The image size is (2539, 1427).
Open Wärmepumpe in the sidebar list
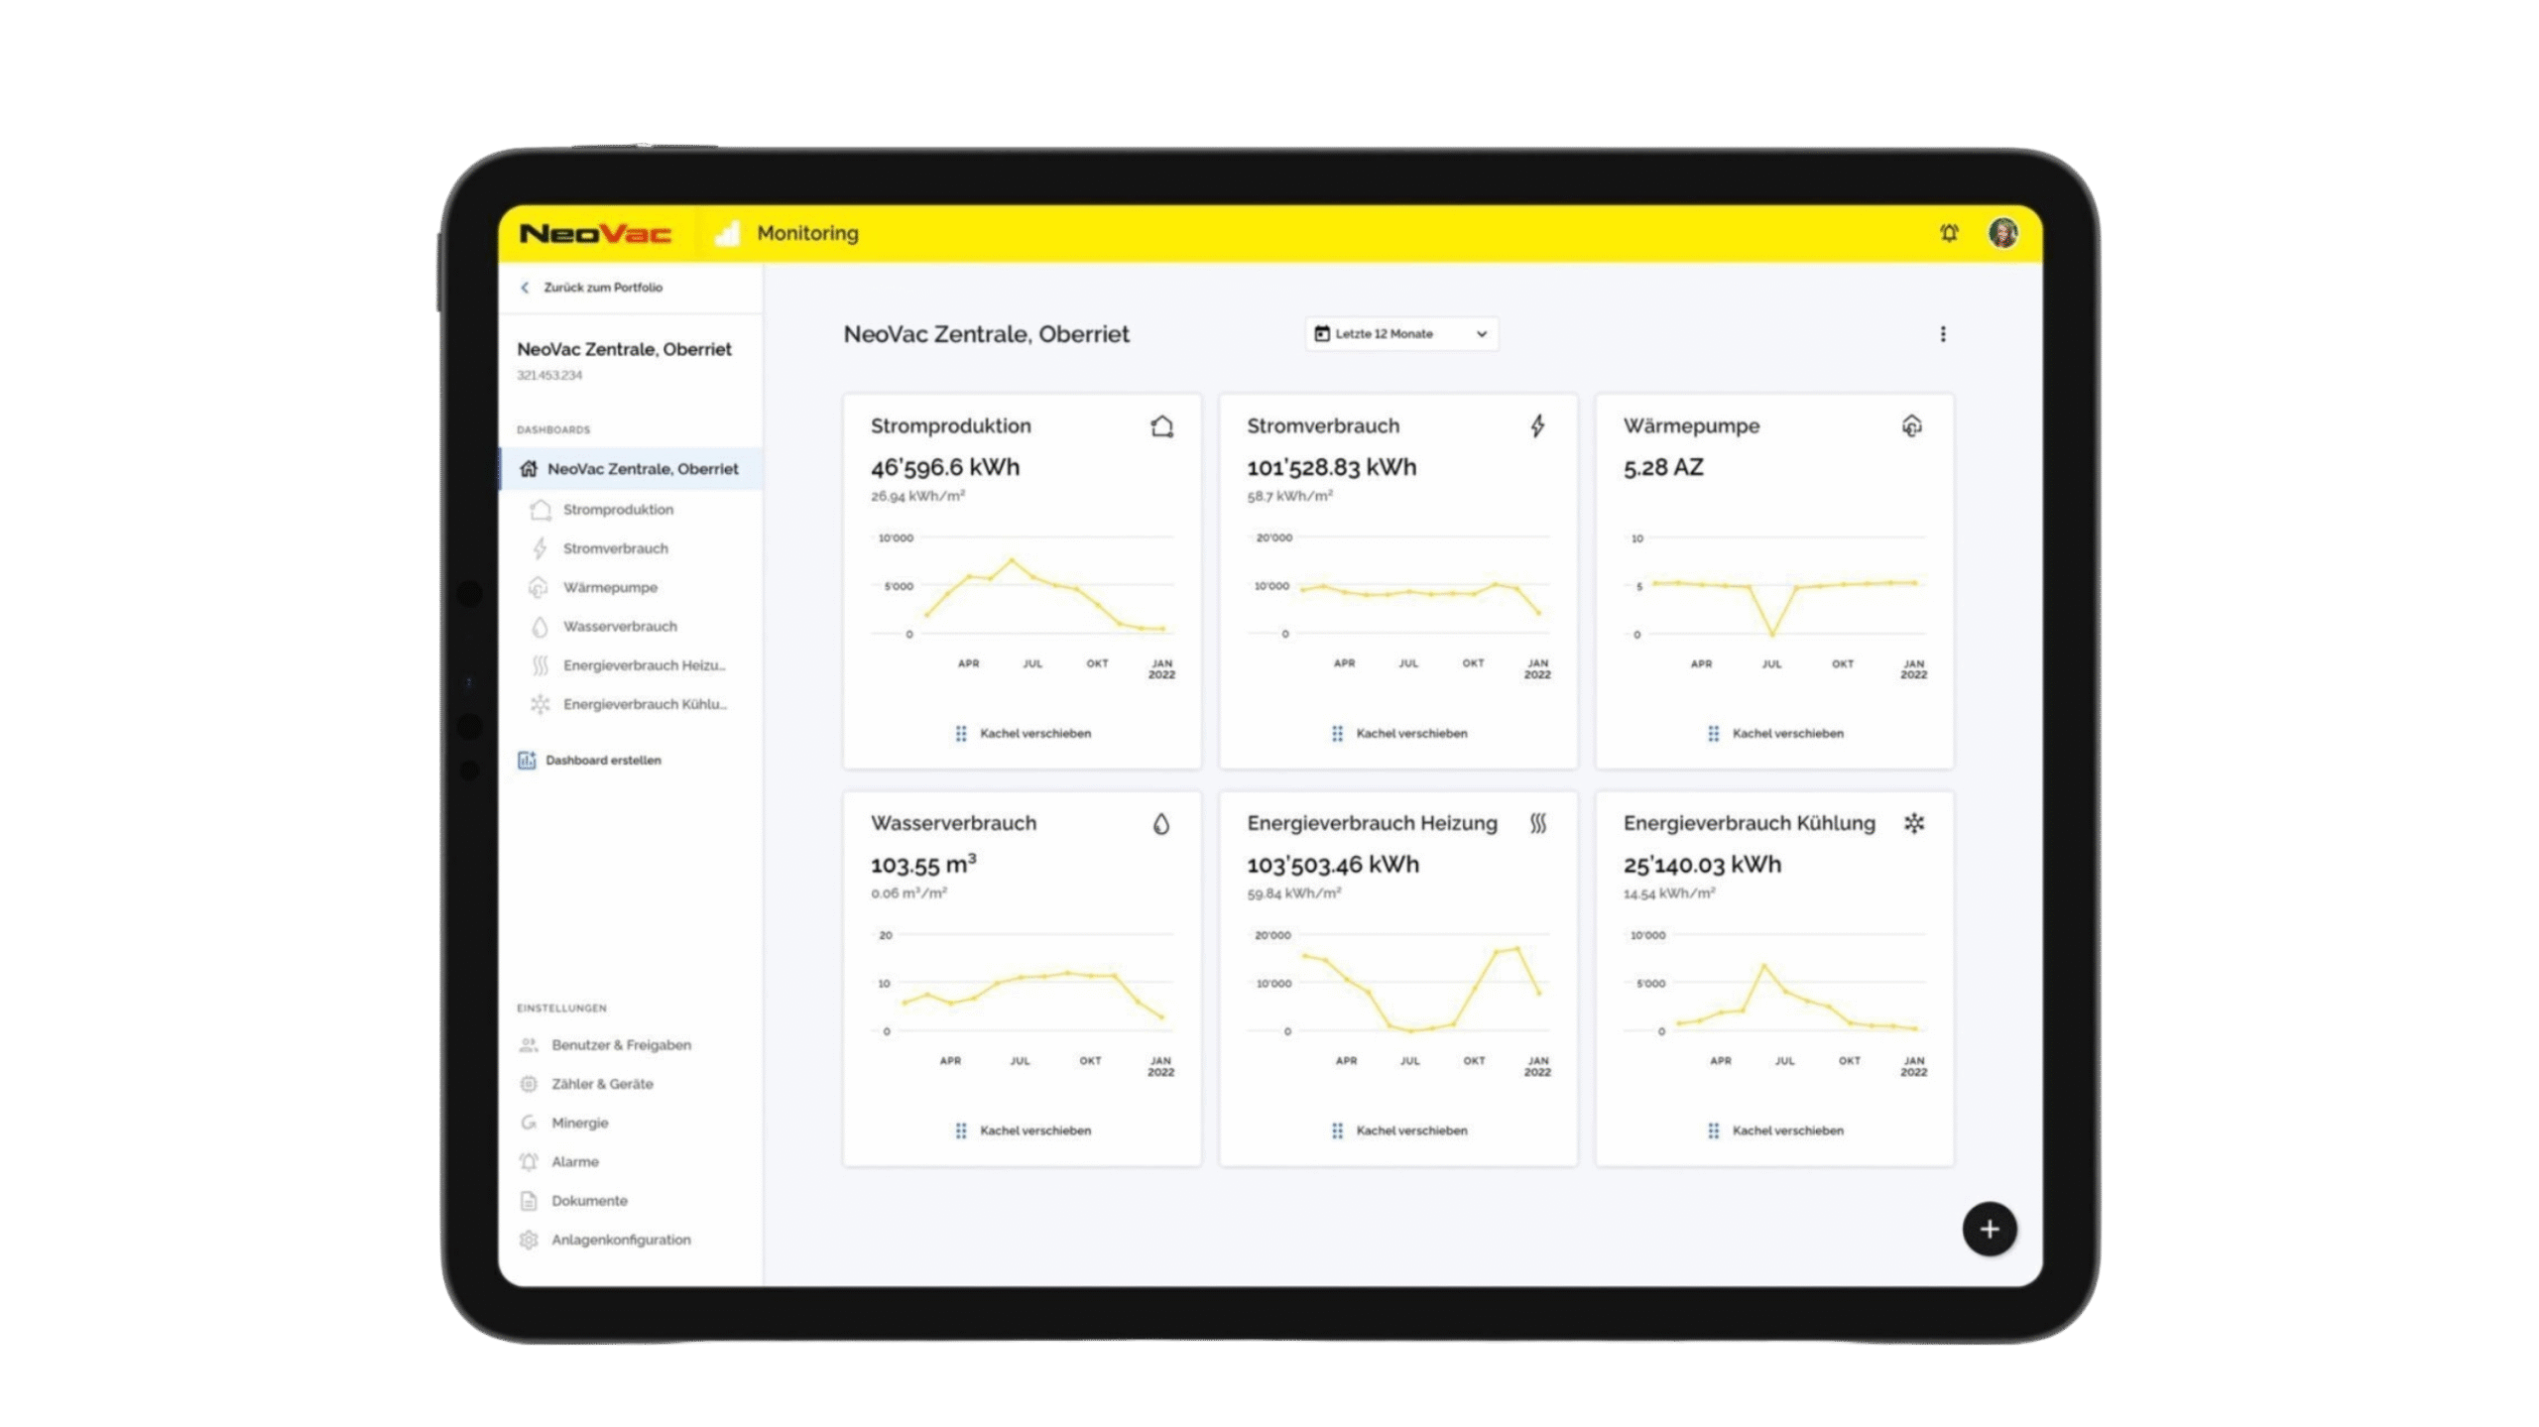[x=609, y=588]
